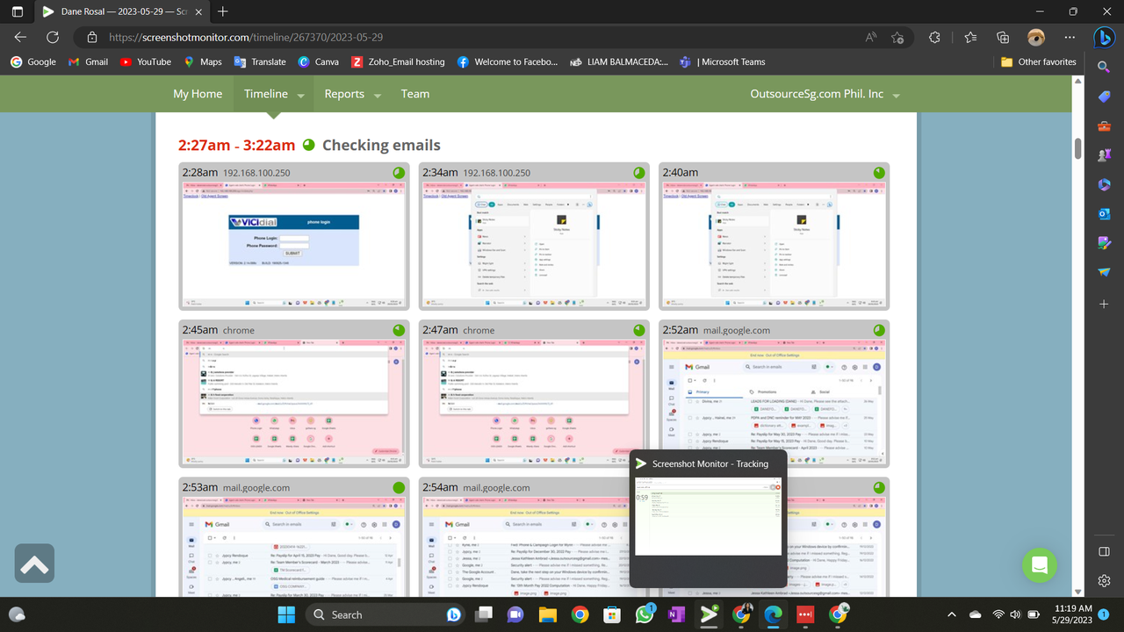Open File Explorer on taskbar

point(548,614)
